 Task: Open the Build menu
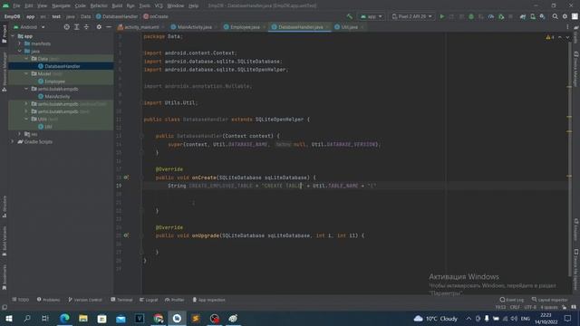(117, 6)
